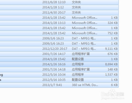Click the 360 se HTML Do... type
132x103 pixels.
click(x=85, y=85)
